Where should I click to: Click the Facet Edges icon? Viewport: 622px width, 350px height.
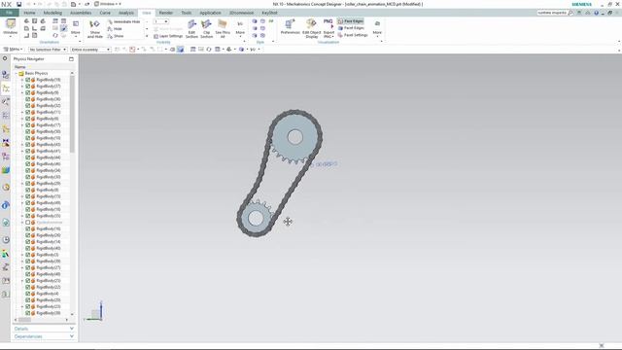[x=340, y=28]
